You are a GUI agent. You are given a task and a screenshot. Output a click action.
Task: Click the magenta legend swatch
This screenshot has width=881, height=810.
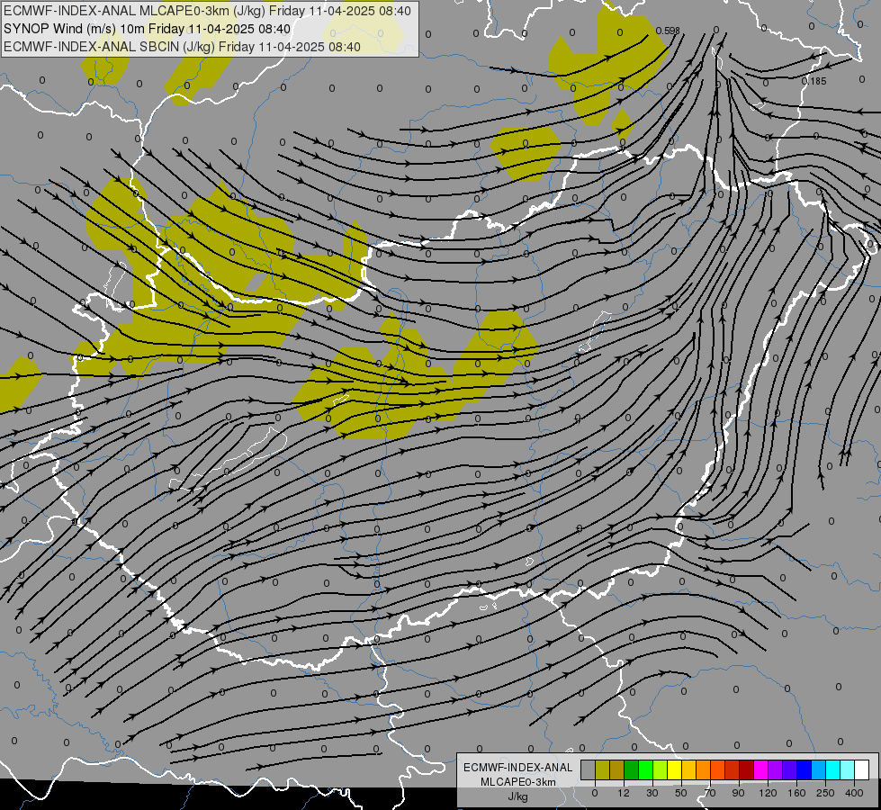click(760, 769)
